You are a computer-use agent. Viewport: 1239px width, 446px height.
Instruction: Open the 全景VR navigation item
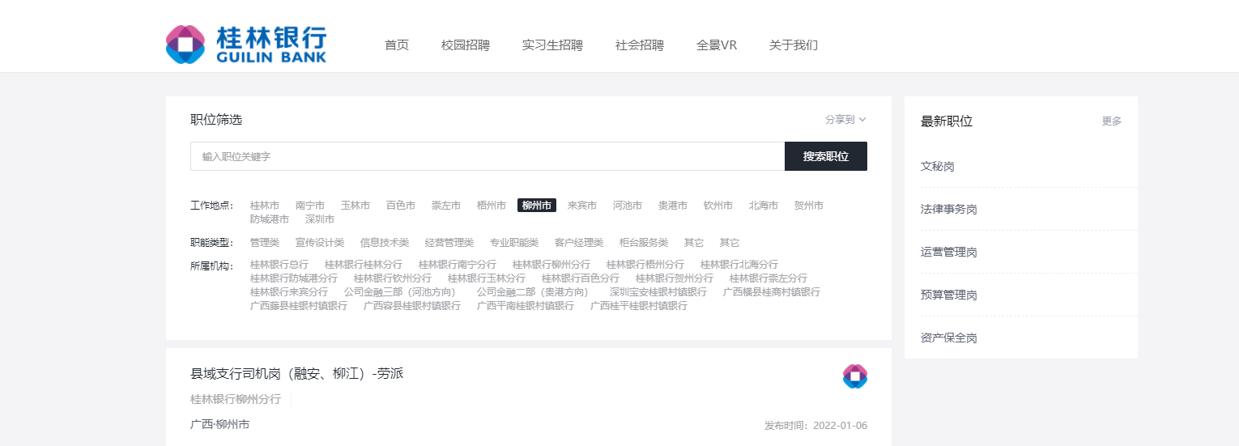pos(716,45)
